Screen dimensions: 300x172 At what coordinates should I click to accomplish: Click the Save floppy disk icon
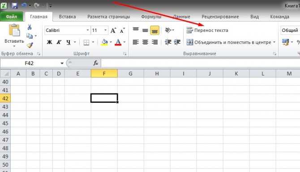[15, 5]
